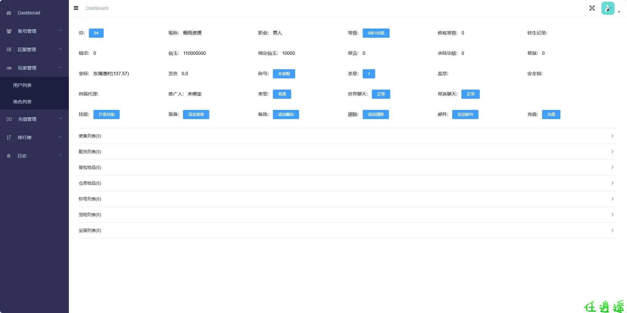This screenshot has height=313, width=627.
Task: Collapse the 玩家管理 sidebar menu
Action: tap(34, 68)
